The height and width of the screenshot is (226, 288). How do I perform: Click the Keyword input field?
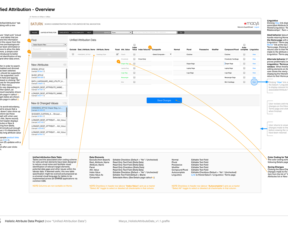49,49
